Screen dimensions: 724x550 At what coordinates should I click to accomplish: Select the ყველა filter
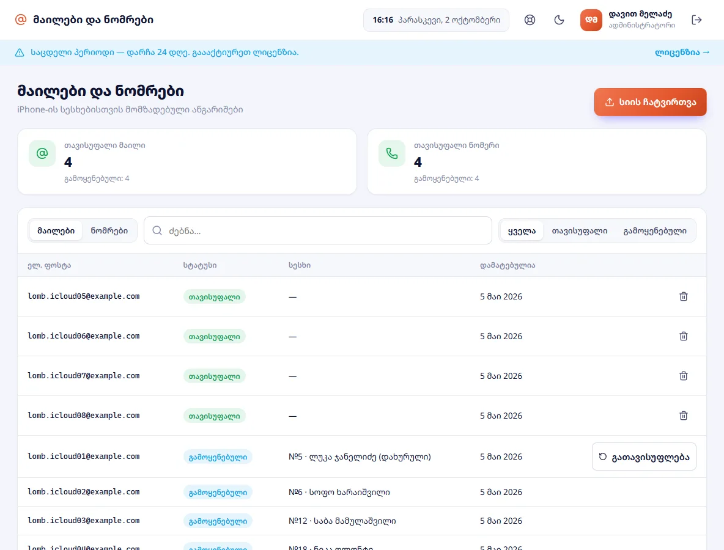click(x=522, y=231)
